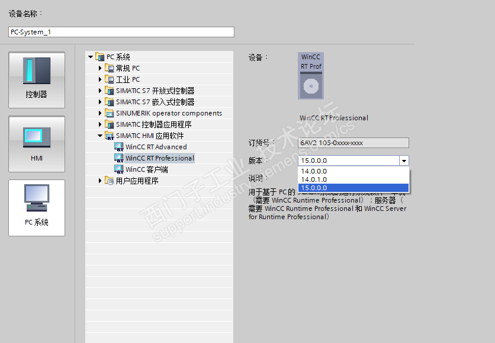Image resolution: width=495 pixels, height=343 pixels.
Task: Choose highlighted version 15.0.0.0 from list
Action: click(x=353, y=188)
